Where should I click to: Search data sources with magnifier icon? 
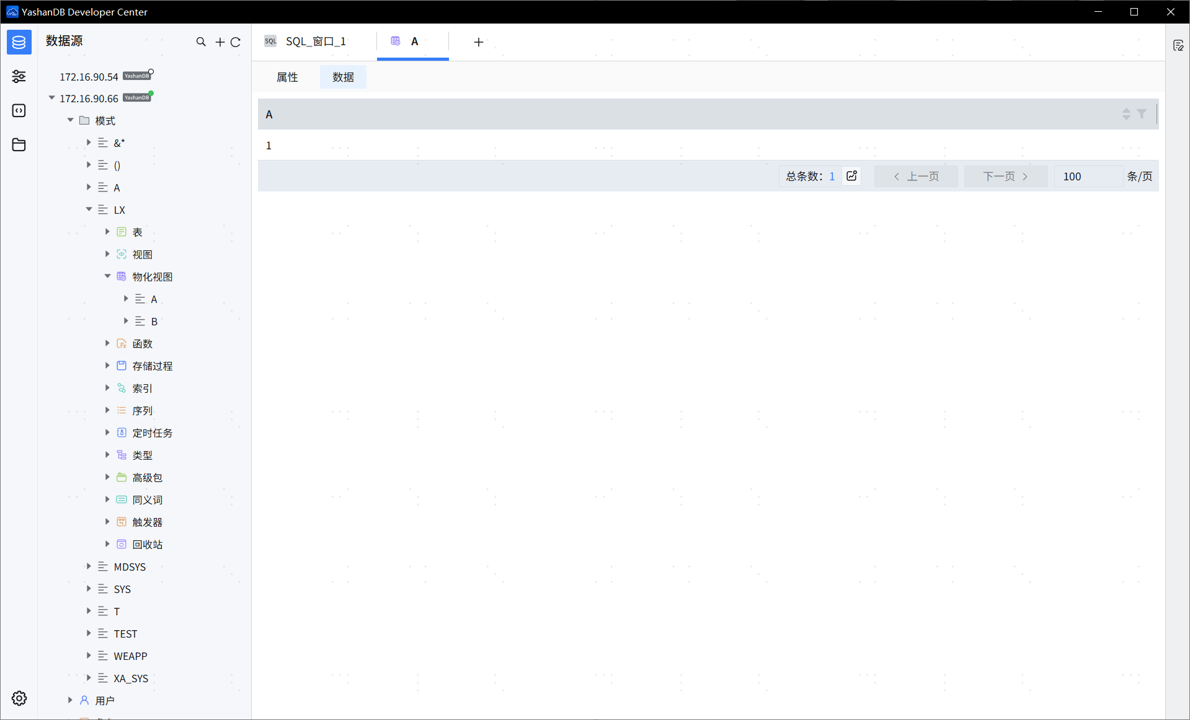(201, 42)
